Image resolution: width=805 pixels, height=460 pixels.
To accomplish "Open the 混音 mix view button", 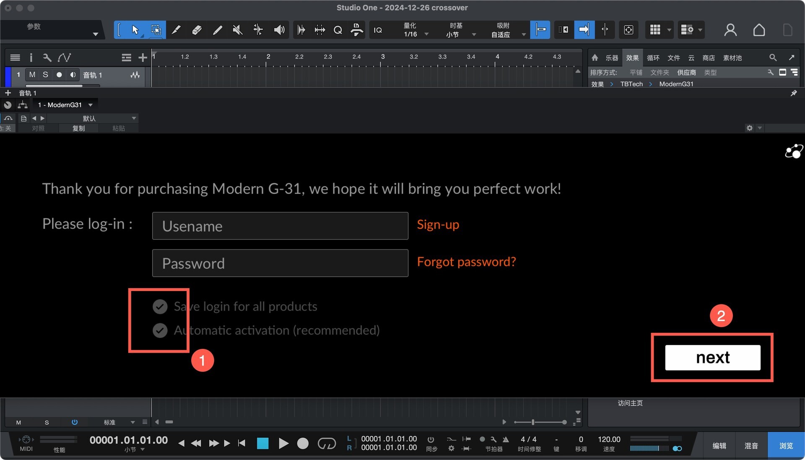I will coord(751,446).
